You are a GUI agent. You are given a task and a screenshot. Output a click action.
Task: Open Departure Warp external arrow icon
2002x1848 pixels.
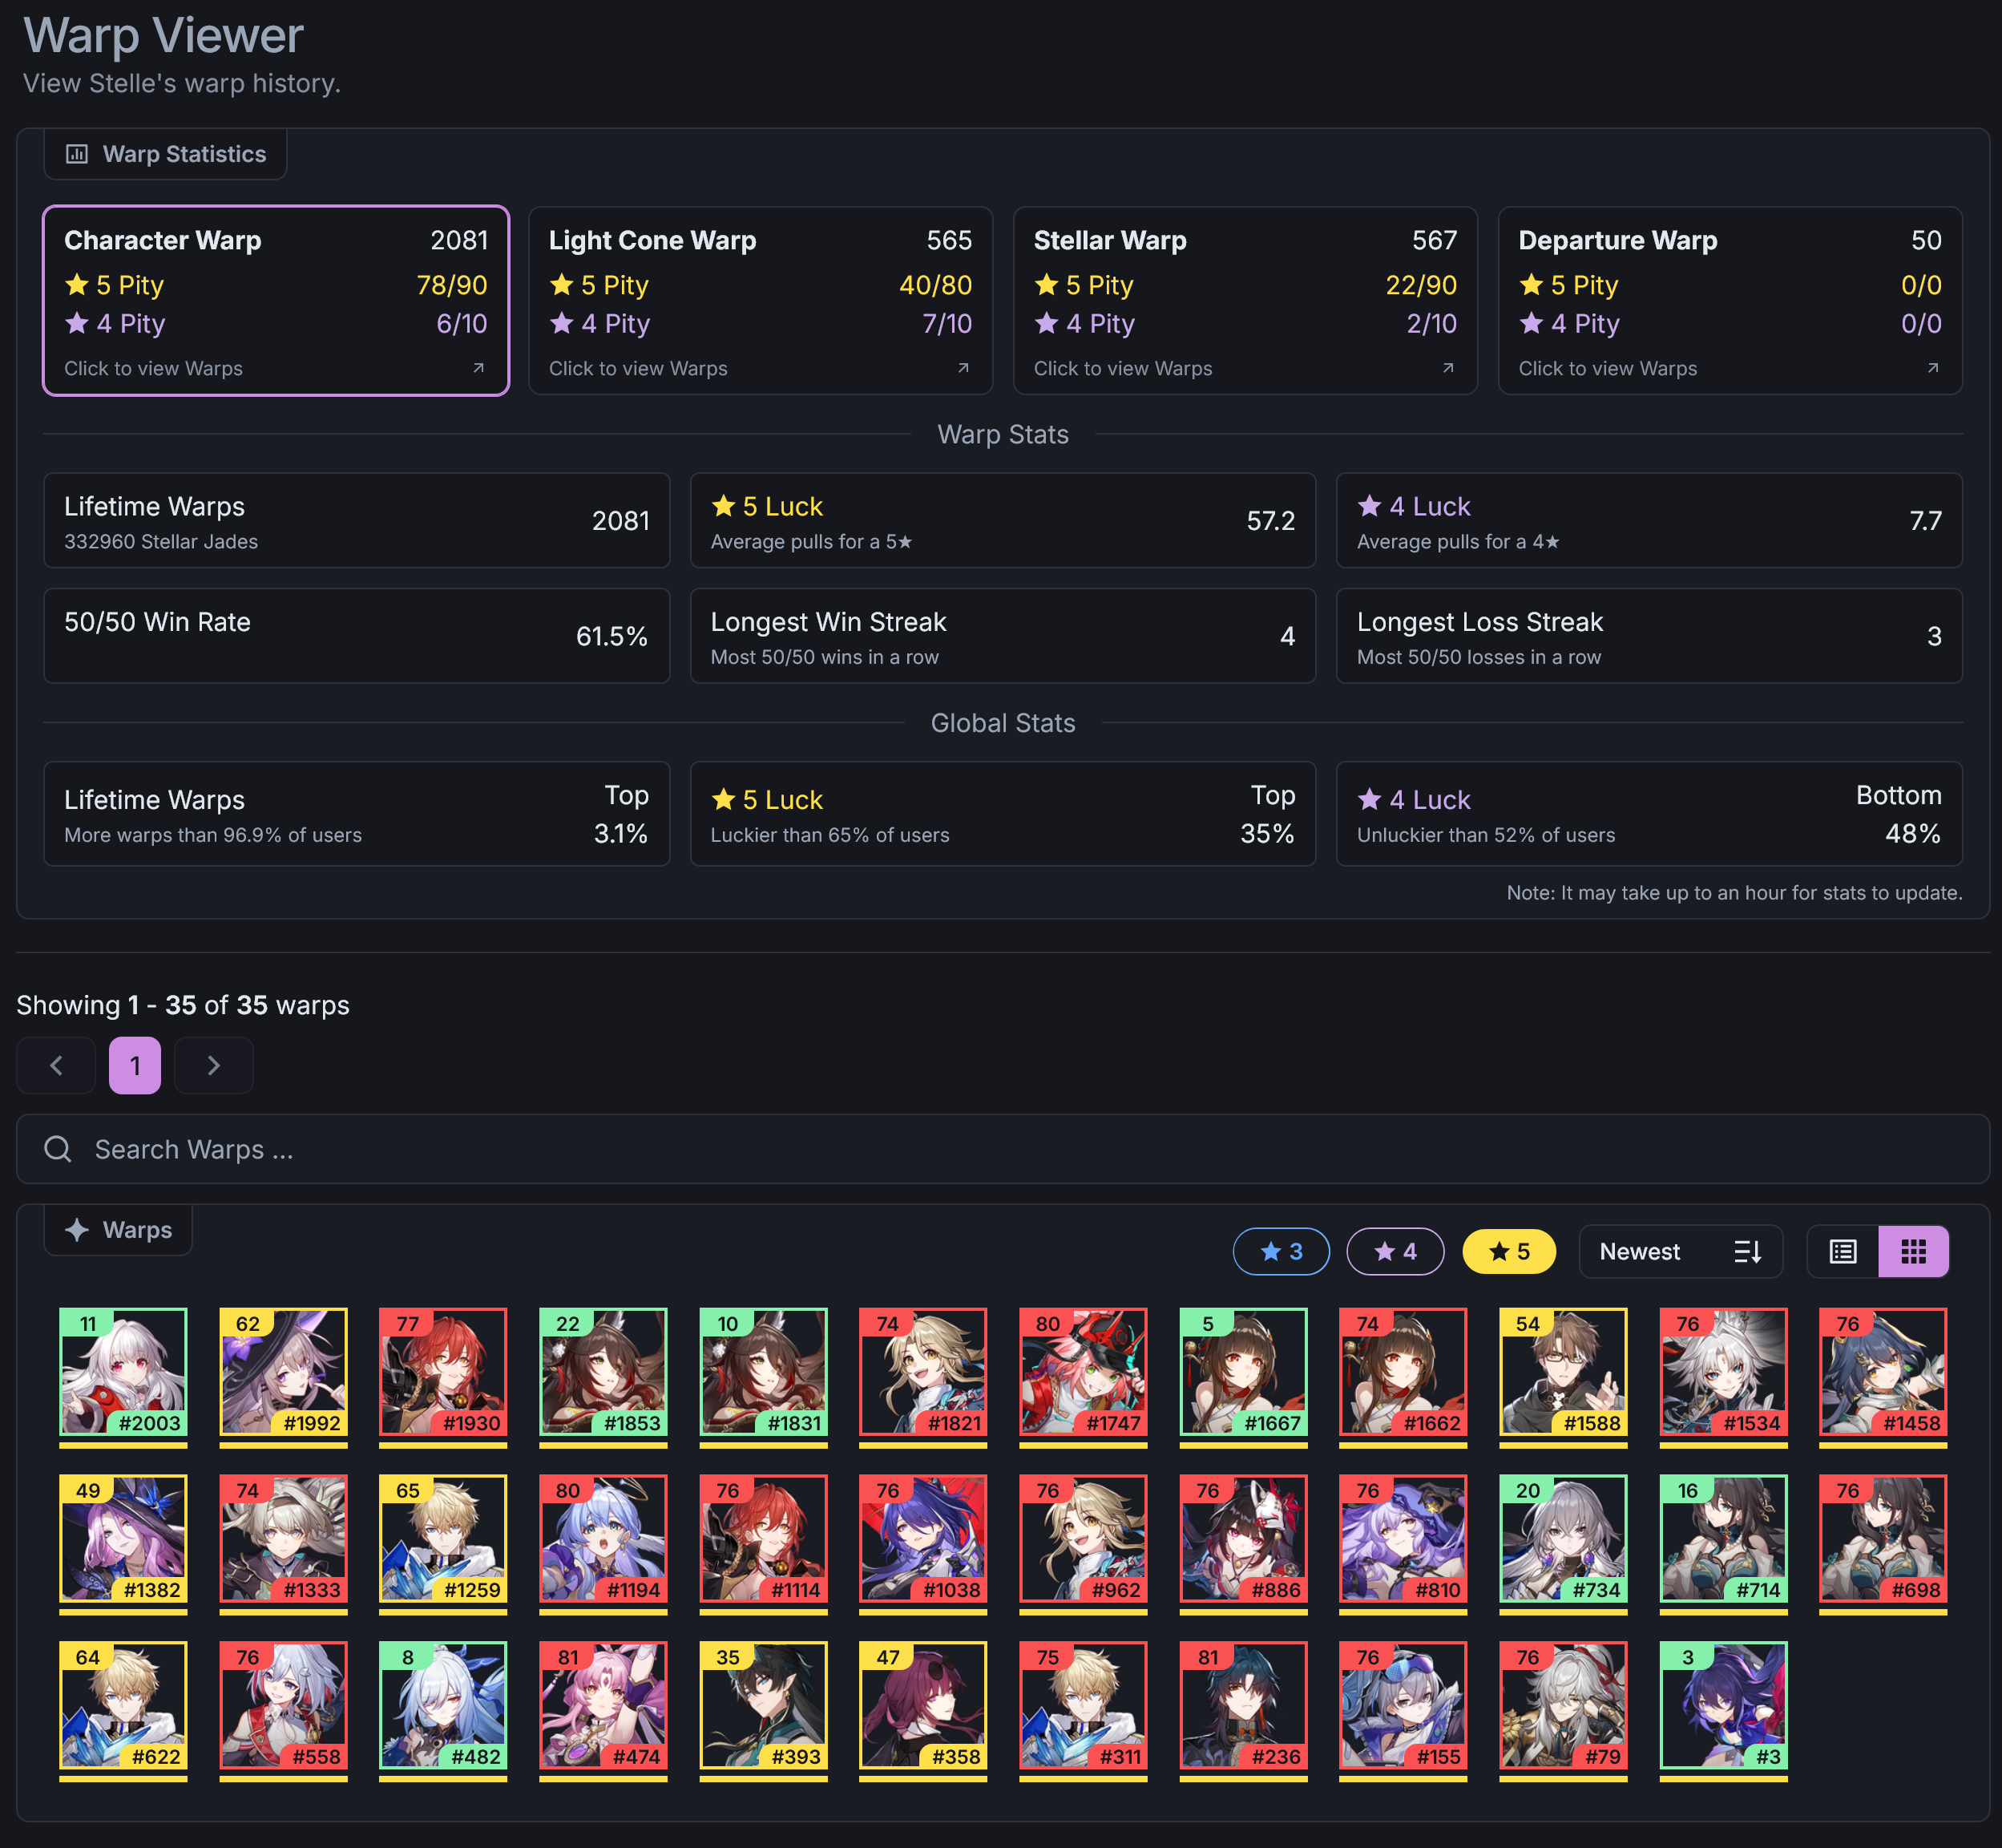click(1933, 368)
